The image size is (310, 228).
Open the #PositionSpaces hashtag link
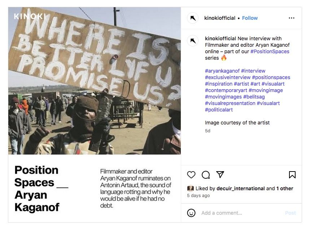(270, 51)
